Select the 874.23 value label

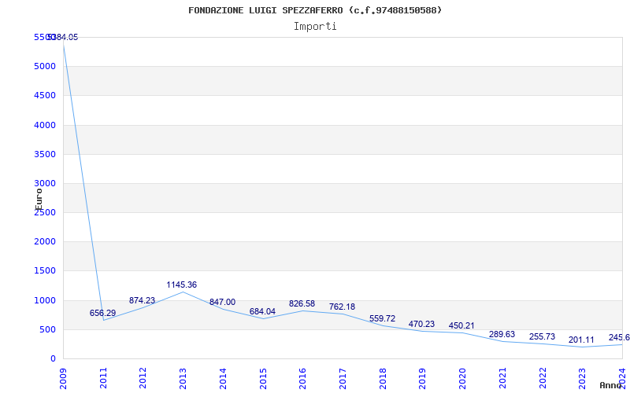click(142, 300)
